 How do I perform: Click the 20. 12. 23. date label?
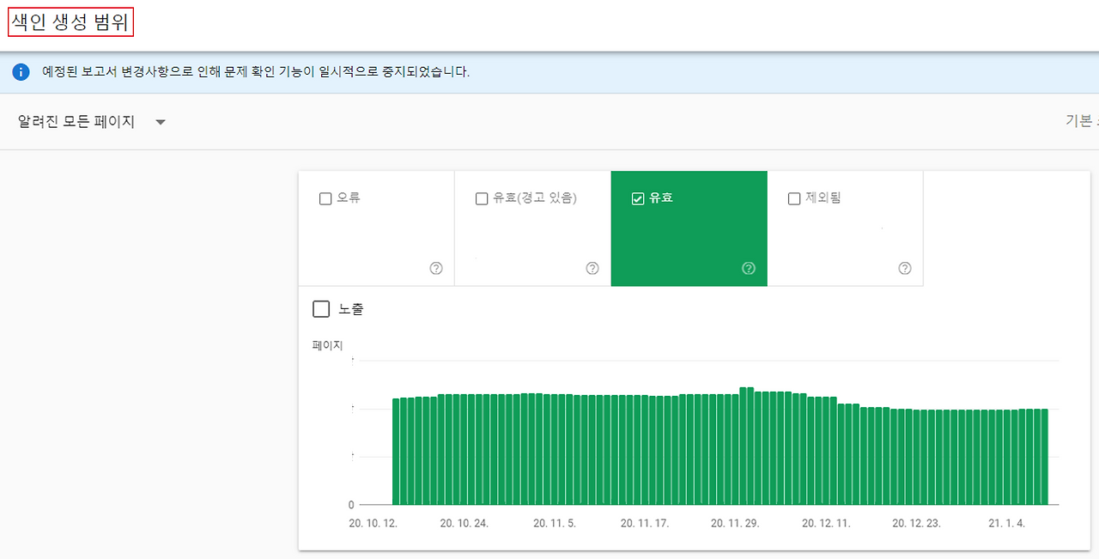[x=916, y=523]
